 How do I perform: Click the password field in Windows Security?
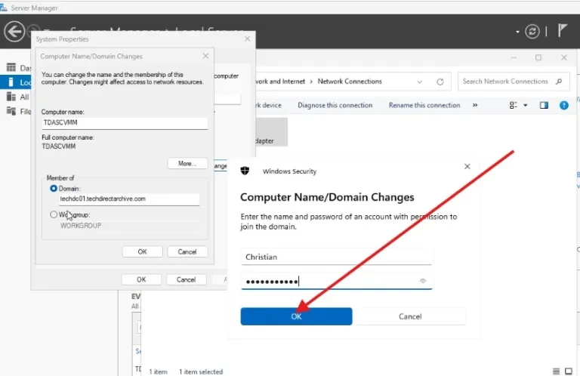tap(336, 282)
